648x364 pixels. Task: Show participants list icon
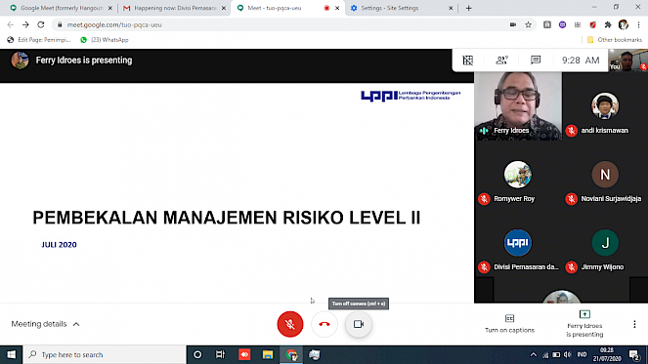[x=501, y=61]
